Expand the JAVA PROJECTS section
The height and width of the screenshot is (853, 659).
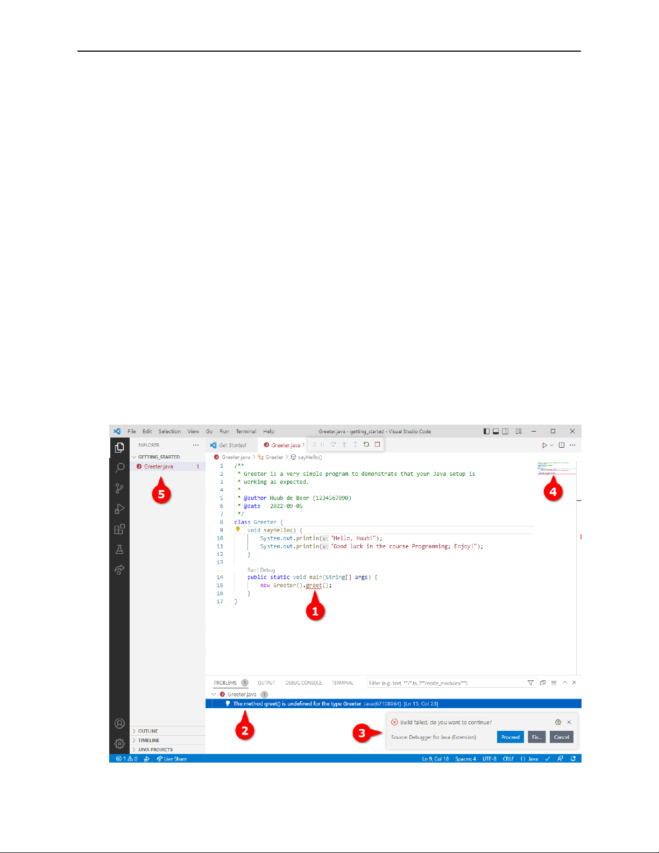pos(155,749)
